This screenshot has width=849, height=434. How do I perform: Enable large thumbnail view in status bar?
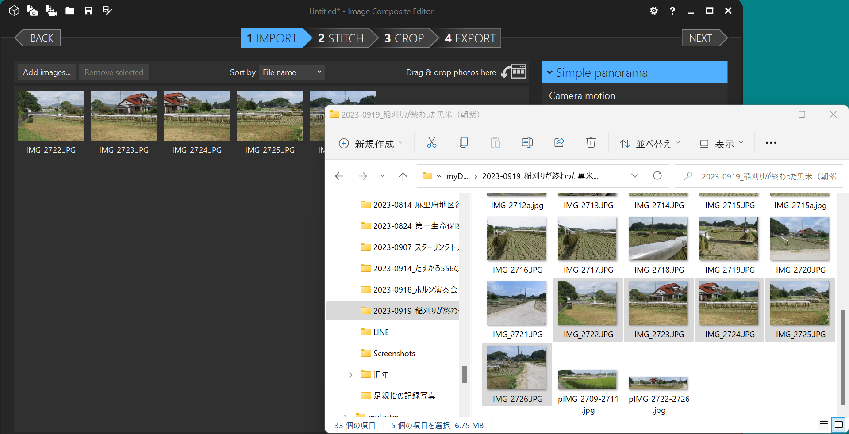point(838,425)
